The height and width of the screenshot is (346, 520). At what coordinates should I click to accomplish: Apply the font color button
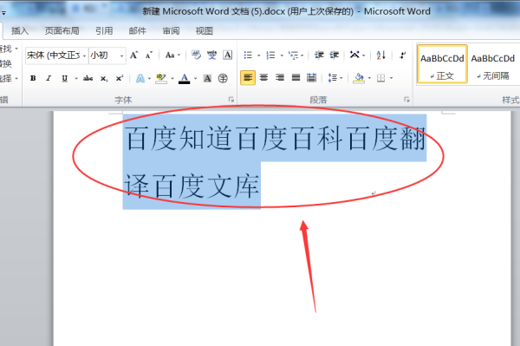click(185, 78)
